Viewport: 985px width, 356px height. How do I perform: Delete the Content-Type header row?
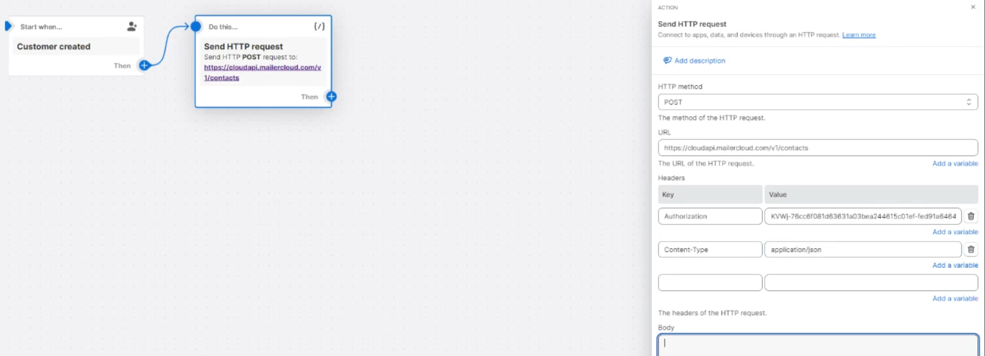click(971, 249)
